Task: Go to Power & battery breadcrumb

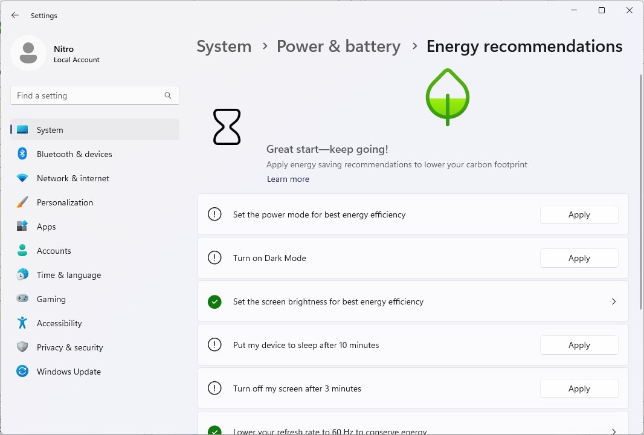Action: tap(338, 47)
